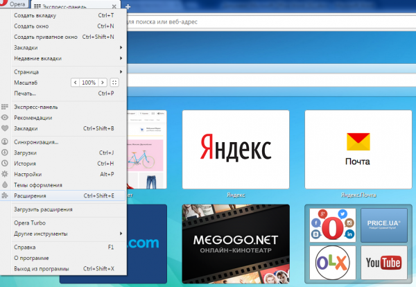Screen dimensions: 416x287
Task: Open Рекомендации from menu
Action: click(63, 118)
